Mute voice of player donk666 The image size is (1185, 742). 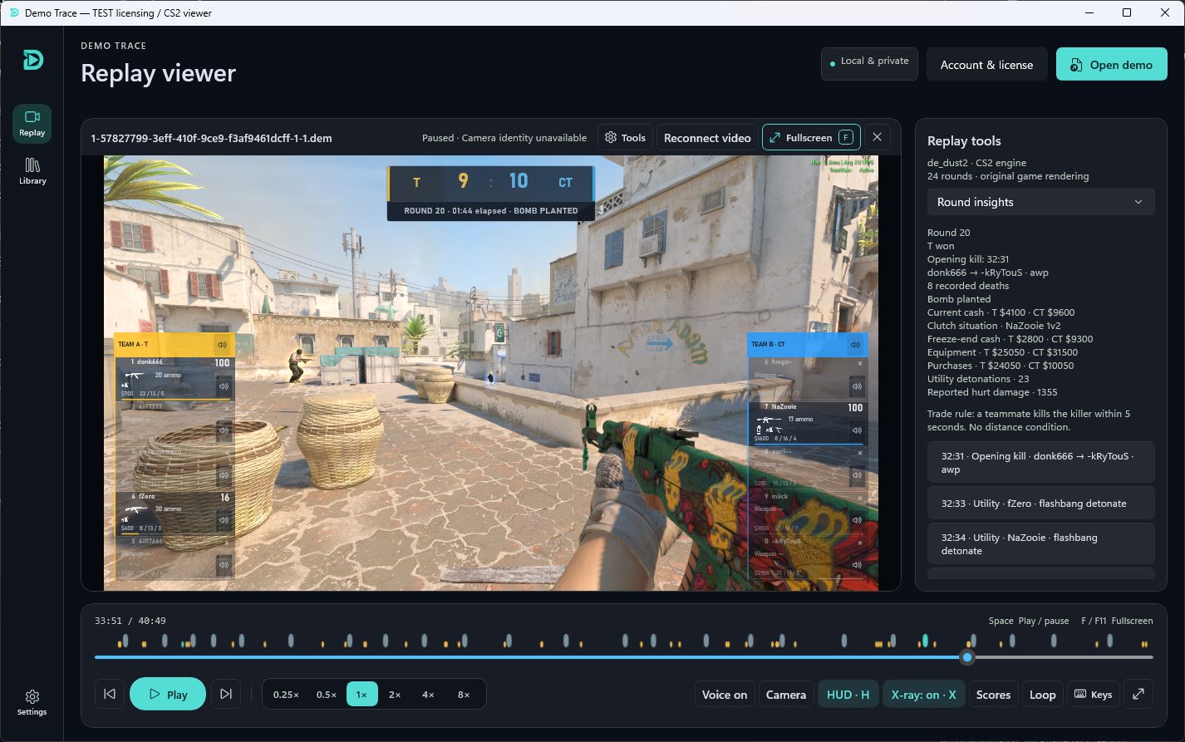[x=224, y=386]
